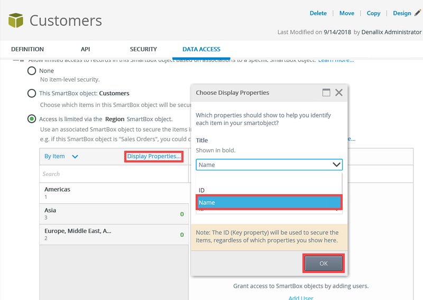Open the Display Properties link
The image size is (423, 300).
pyautogui.click(x=154, y=157)
